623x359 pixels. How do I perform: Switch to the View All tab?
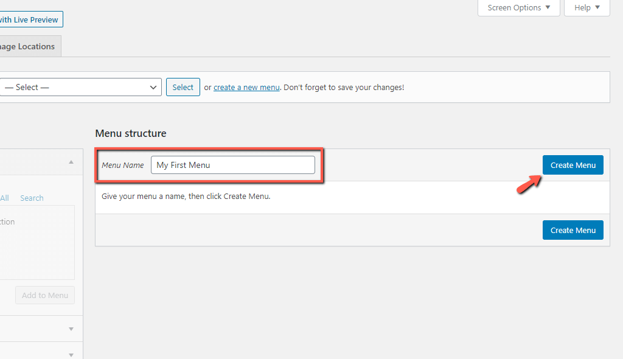point(4,198)
